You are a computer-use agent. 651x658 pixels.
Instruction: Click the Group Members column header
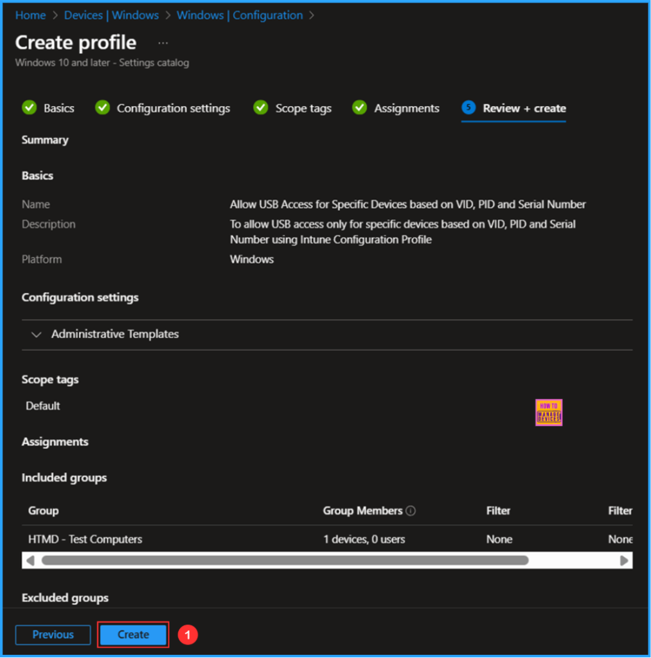362,511
